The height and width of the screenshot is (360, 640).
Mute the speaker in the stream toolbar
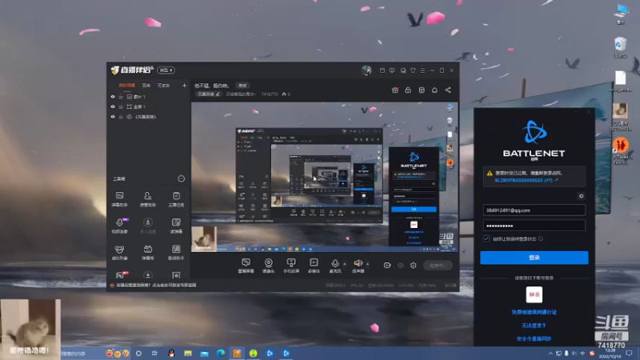[358, 266]
